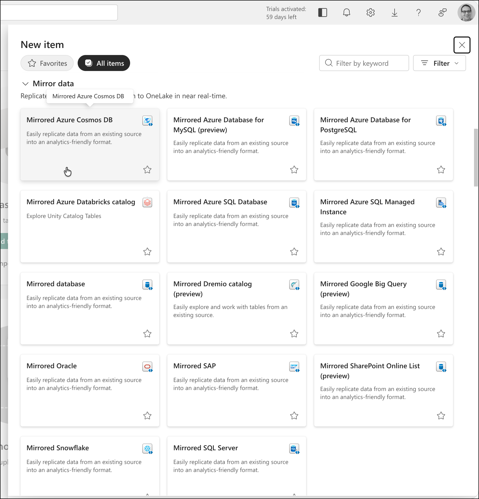Click the Mirrored SQL Server icon
Image resolution: width=479 pixels, height=499 pixels.
294,448
